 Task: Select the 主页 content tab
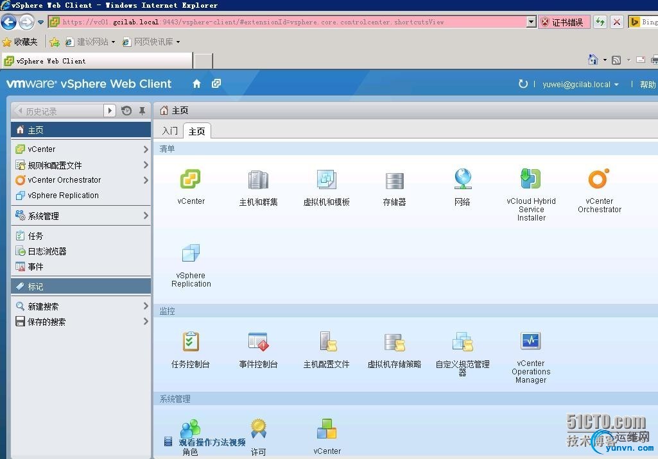coord(197,131)
